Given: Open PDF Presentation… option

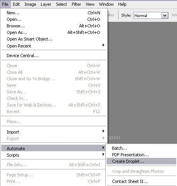Looking at the screenshot, I should [x=141, y=155].
